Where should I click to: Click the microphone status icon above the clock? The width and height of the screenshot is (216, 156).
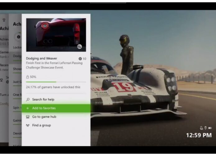pyautogui.click(x=201, y=128)
